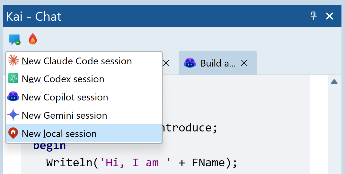Close the tab partly hidden behind menu

point(166,63)
